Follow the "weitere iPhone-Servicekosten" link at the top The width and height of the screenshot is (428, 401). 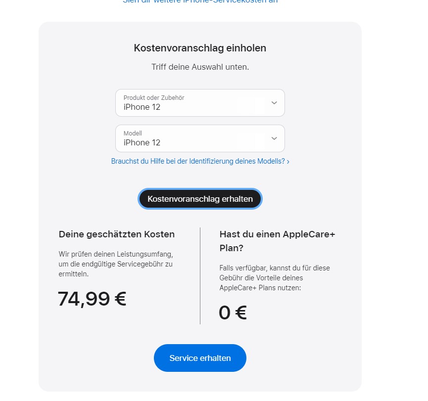(x=200, y=1)
